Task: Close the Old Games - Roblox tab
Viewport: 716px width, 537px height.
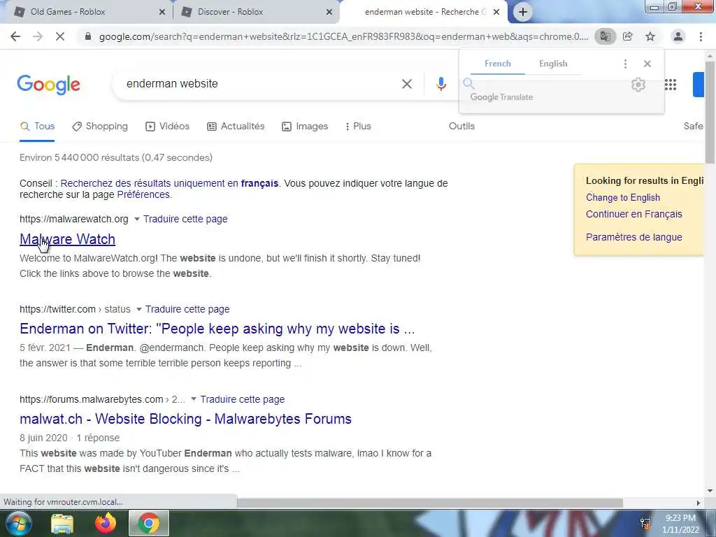Action: click(x=162, y=12)
